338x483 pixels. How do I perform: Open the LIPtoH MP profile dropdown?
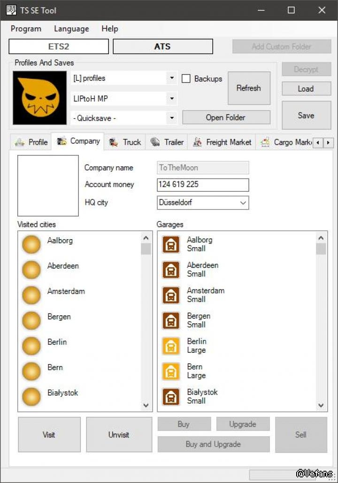pos(172,99)
